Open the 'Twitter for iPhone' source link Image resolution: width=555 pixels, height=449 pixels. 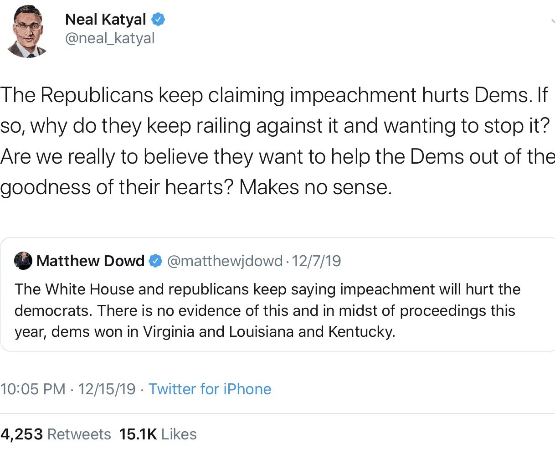tap(210, 389)
